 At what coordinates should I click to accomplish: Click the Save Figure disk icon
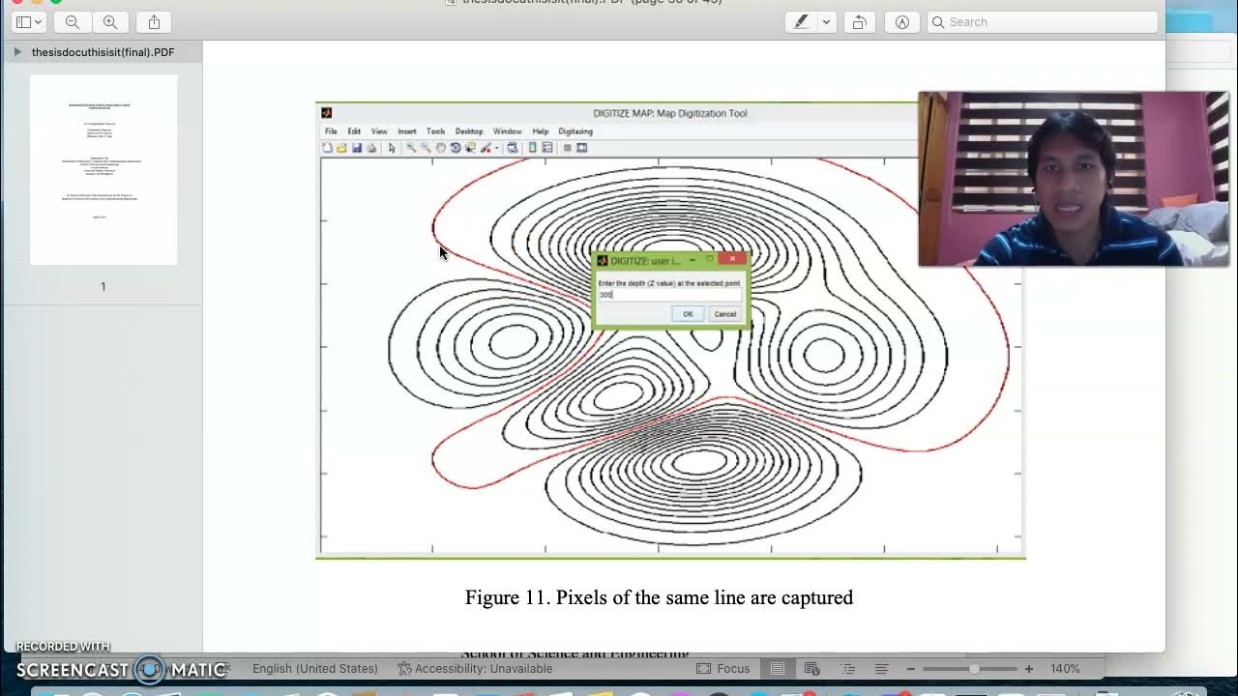click(x=357, y=148)
